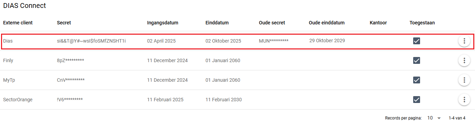Image resolution: width=475 pixels, height=126 pixels.
Task: Sort by the Externe client column header
Action: [18, 23]
